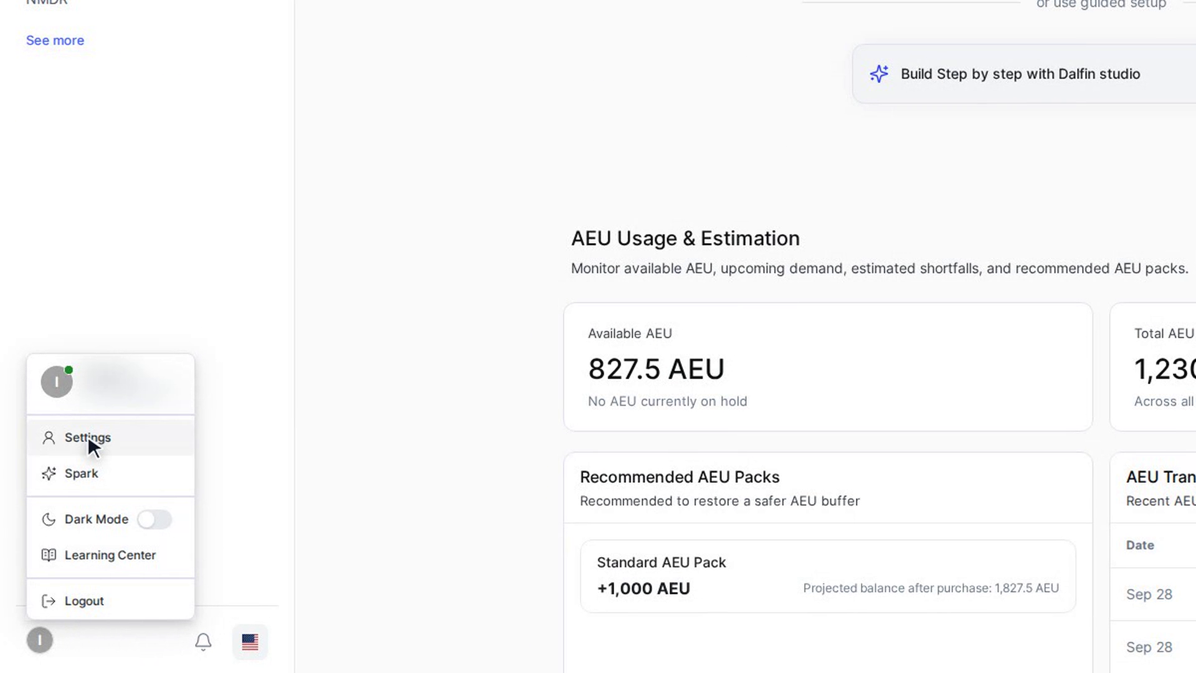Open Settings from the user menu
1196x673 pixels.
click(110, 437)
